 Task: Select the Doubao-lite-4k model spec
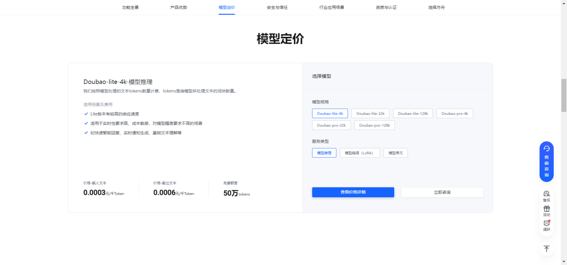point(330,113)
